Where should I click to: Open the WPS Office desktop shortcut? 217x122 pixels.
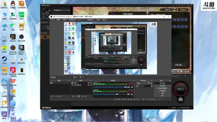pos(13,82)
